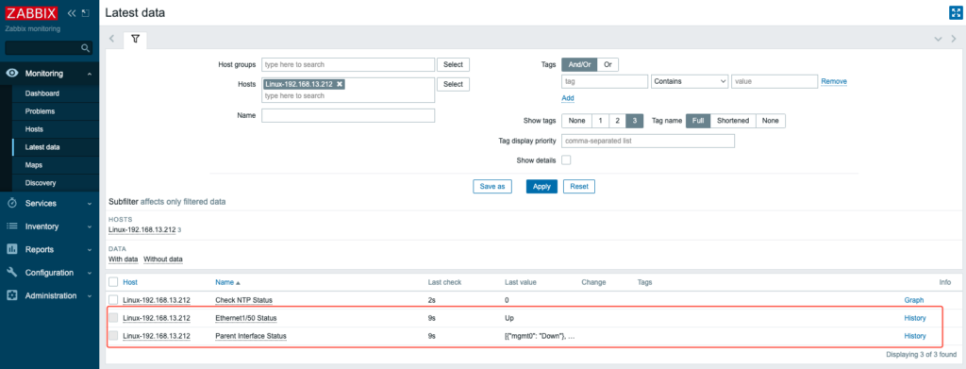Go to previous filter tab arrow
Viewport: 966px width, 369px height.
pyautogui.click(x=112, y=39)
